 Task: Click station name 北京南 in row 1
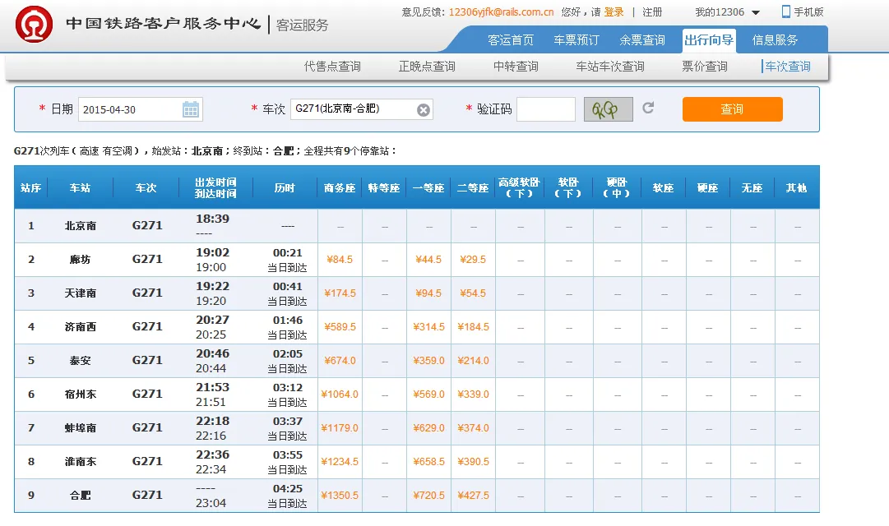pyautogui.click(x=80, y=225)
